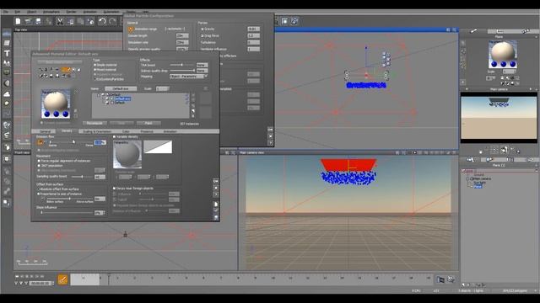The image size is (540, 303).
Task: Click the orange emission flow icon
Action: (x=40, y=142)
